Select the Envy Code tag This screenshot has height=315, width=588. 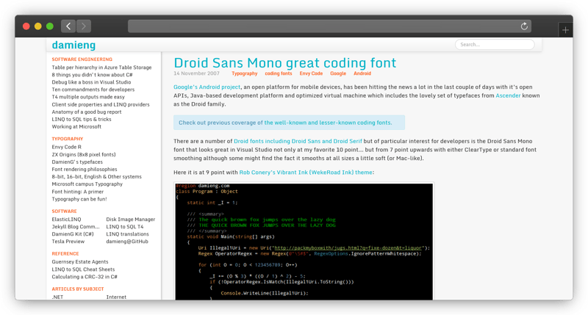point(311,73)
